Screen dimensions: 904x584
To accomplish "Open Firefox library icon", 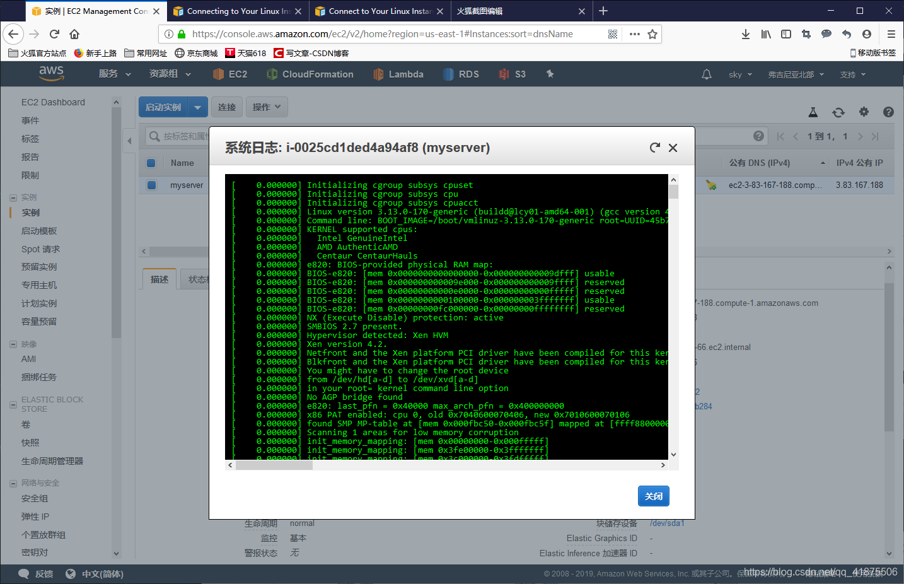I will (x=766, y=34).
